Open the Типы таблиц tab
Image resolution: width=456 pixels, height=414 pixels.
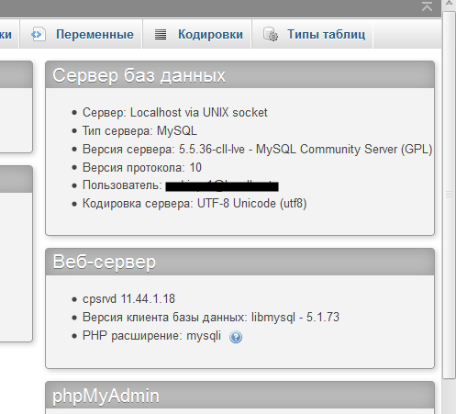pos(312,34)
